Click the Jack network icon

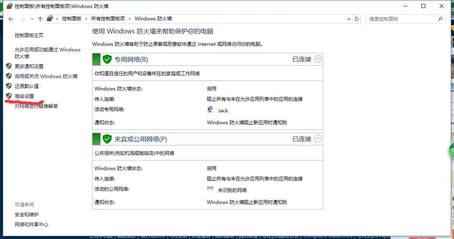coord(210,110)
